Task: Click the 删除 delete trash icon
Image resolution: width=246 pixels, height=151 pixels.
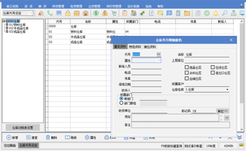Action: point(47,137)
